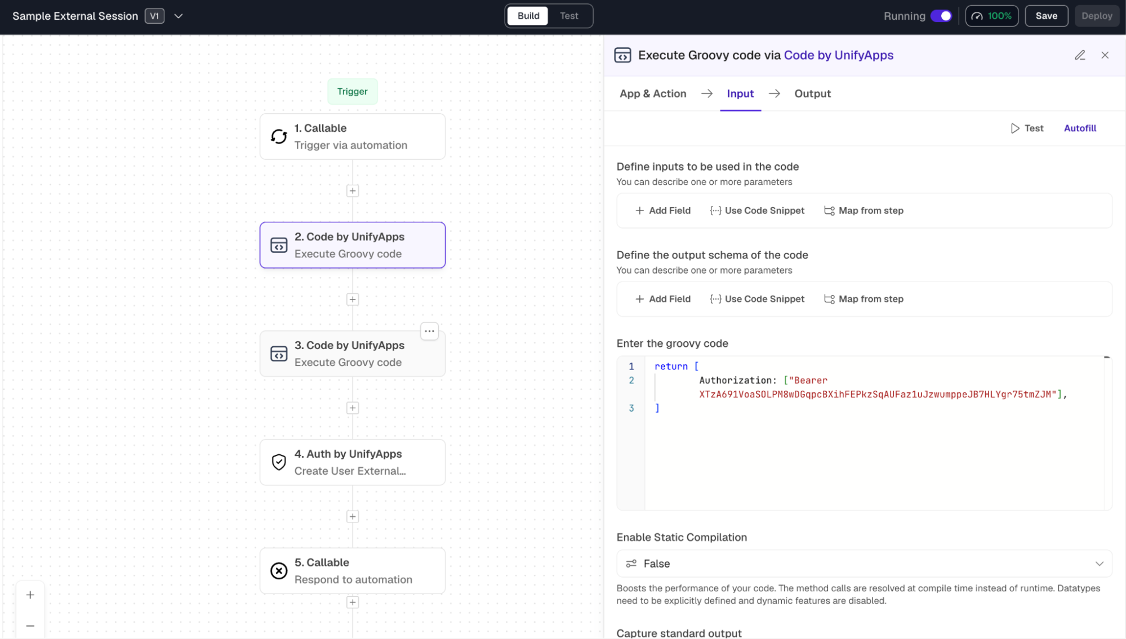Click canvas zoom in plus icon
This screenshot has width=1126, height=639.
pyautogui.click(x=30, y=595)
